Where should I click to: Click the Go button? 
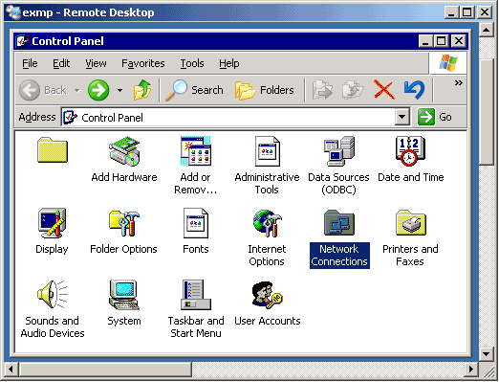pos(435,117)
